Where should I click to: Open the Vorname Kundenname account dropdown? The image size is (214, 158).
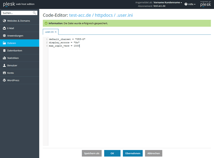168,2
